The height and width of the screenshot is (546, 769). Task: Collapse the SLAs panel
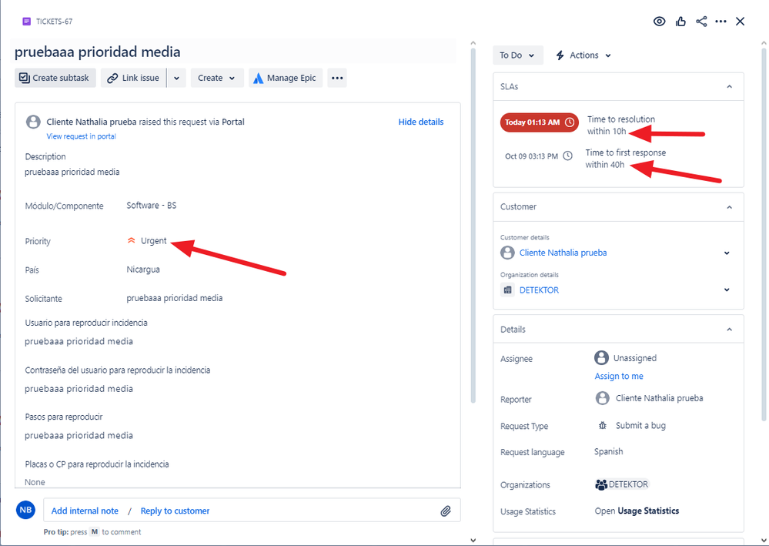tap(729, 86)
